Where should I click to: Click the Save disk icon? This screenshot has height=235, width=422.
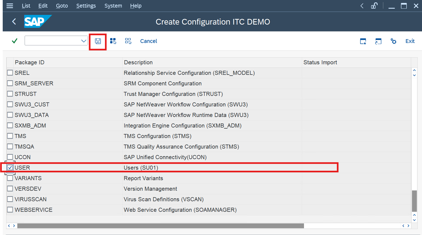click(98, 41)
